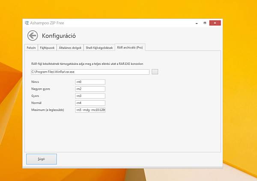Click the 'Nagyon gyors' label
The width and height of the screenshot is (257, 181).
click(x=41, y=89)
